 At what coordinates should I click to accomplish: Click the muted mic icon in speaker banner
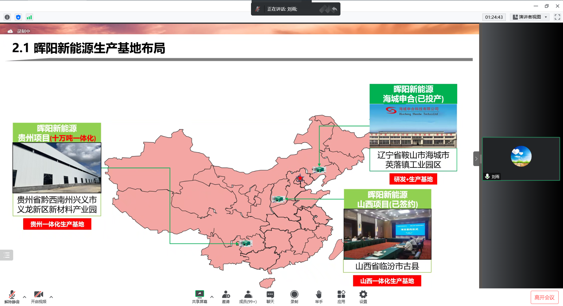point(258,9)
